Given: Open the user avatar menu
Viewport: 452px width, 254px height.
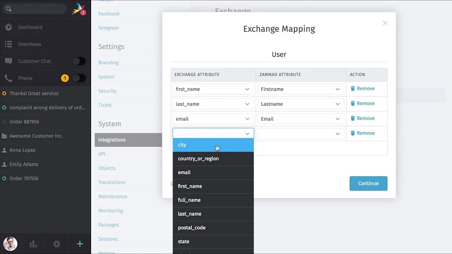Looking at the screenshot, I should pos(10,244).
